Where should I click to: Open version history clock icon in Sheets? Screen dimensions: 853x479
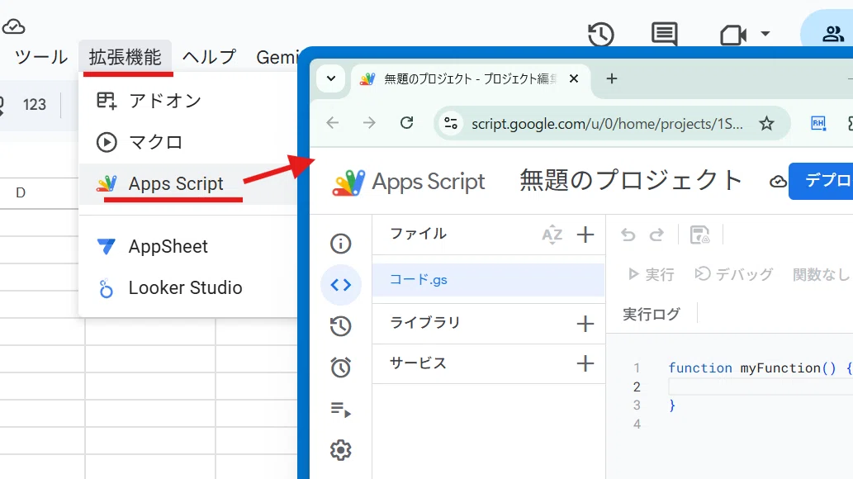pyautogui.click(x=601, y=35)
